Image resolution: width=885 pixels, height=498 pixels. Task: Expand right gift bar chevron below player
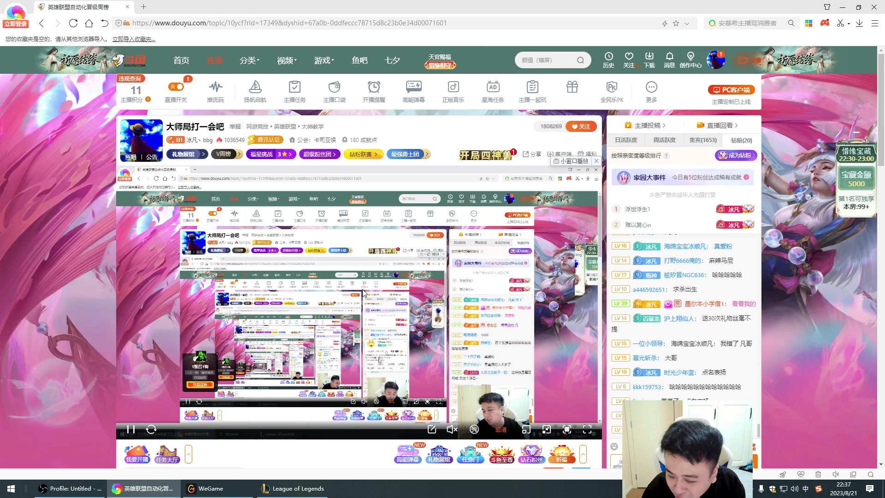coord(583,454)
